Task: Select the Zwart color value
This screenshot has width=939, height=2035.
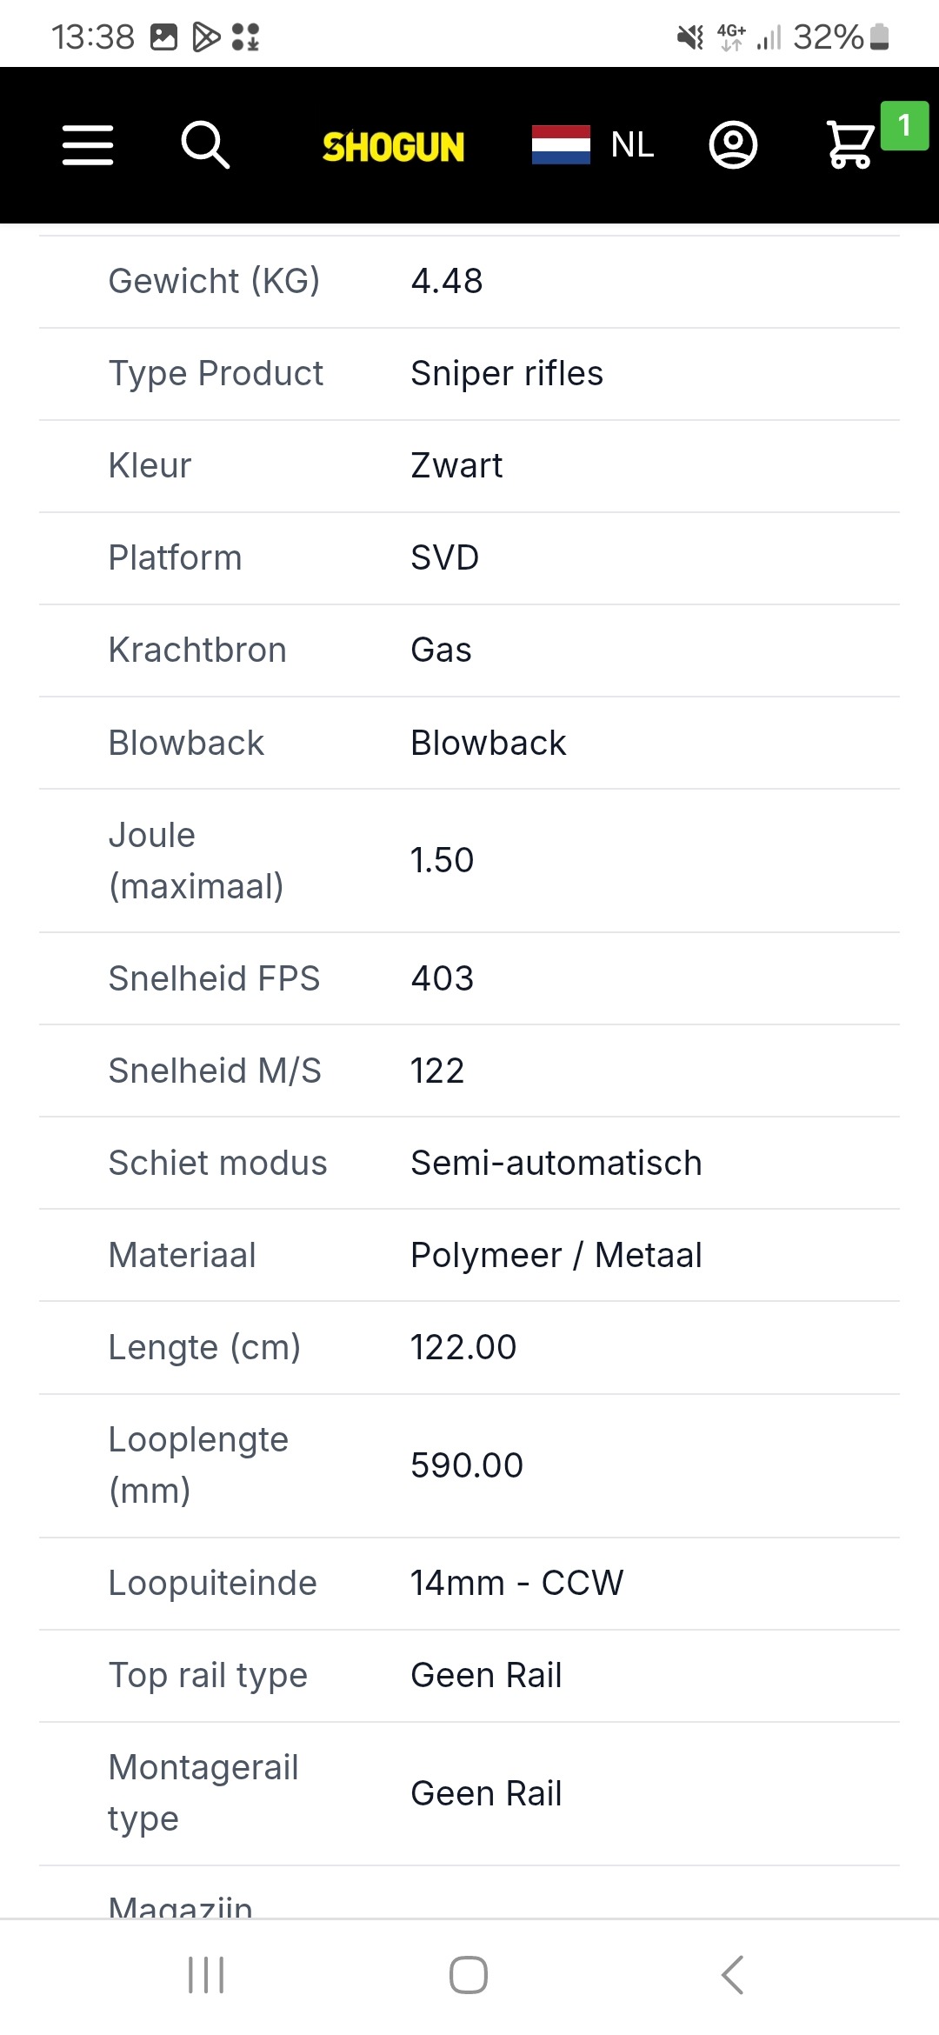Action: point(456,465)
